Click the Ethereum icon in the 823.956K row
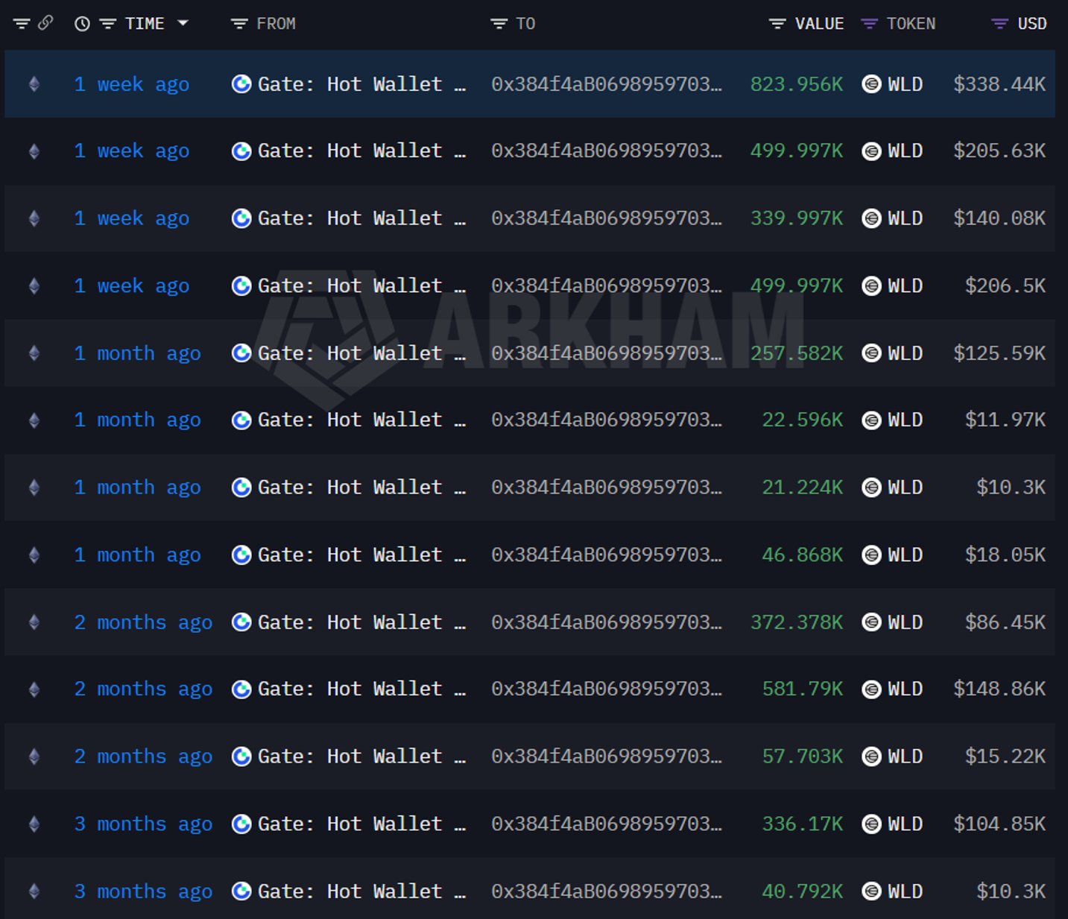The image size is (1068, 919). [x=34, y=84]
